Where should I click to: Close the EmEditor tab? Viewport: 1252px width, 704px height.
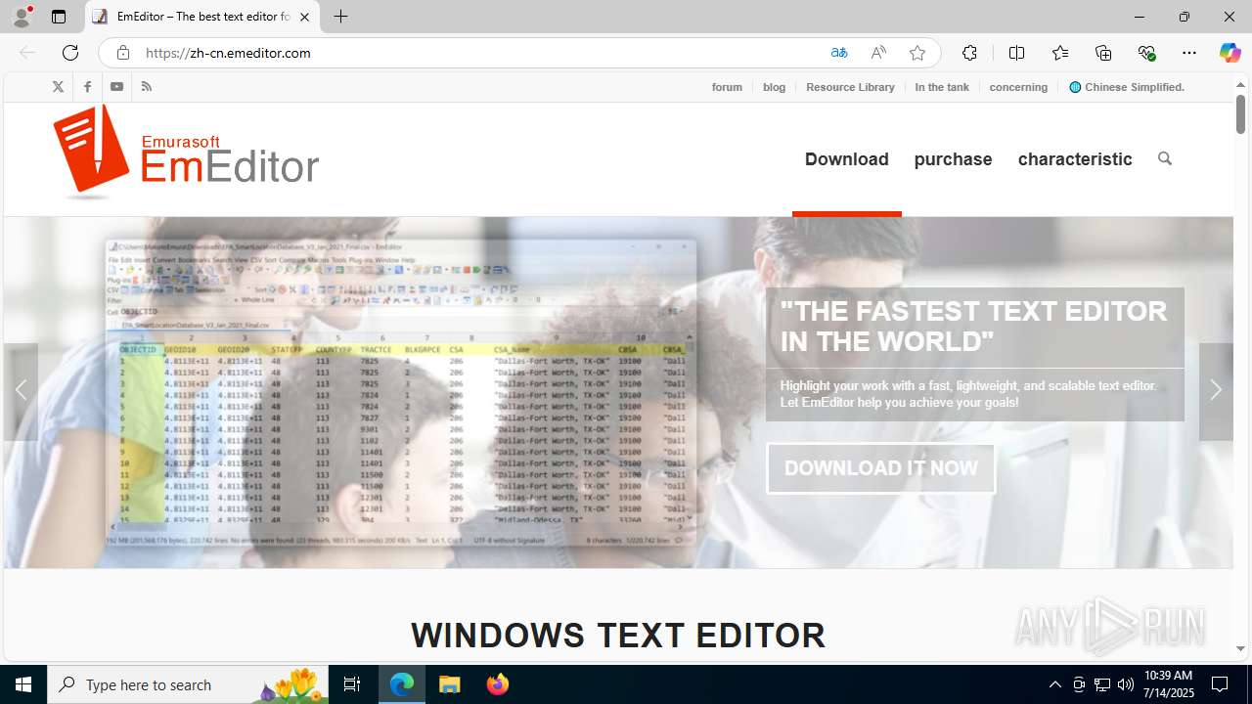click(304, 17)
